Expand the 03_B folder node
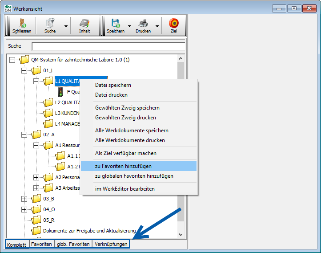Screen dimensions: 321x253 pyautogui.click(x=24, y=199)
